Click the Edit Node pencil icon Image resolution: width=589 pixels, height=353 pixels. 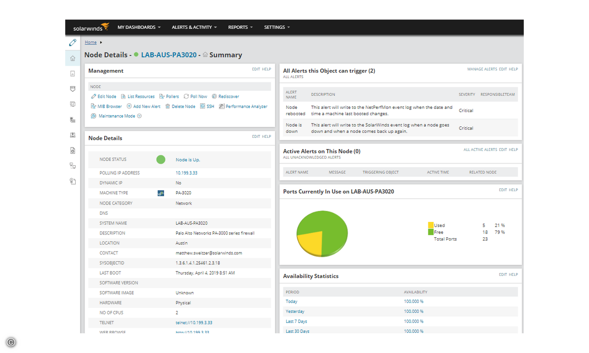93,96
